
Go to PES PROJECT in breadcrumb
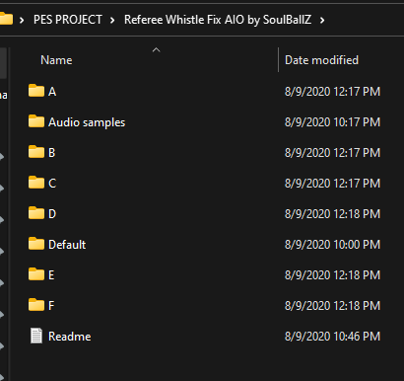coord(68,20)
